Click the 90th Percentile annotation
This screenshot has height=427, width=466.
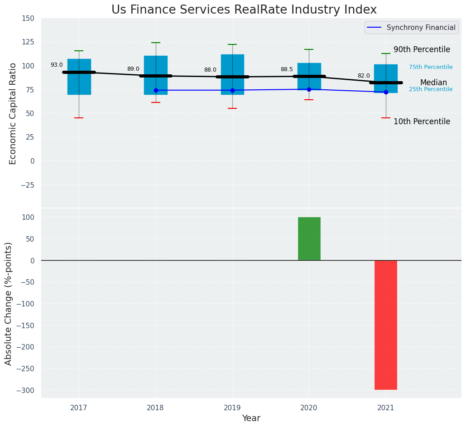coord(422,50)
